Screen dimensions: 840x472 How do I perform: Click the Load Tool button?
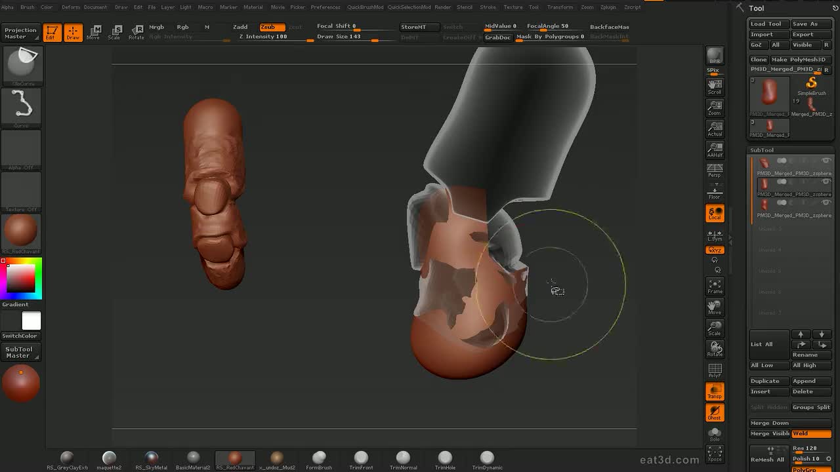click(768, 24)
